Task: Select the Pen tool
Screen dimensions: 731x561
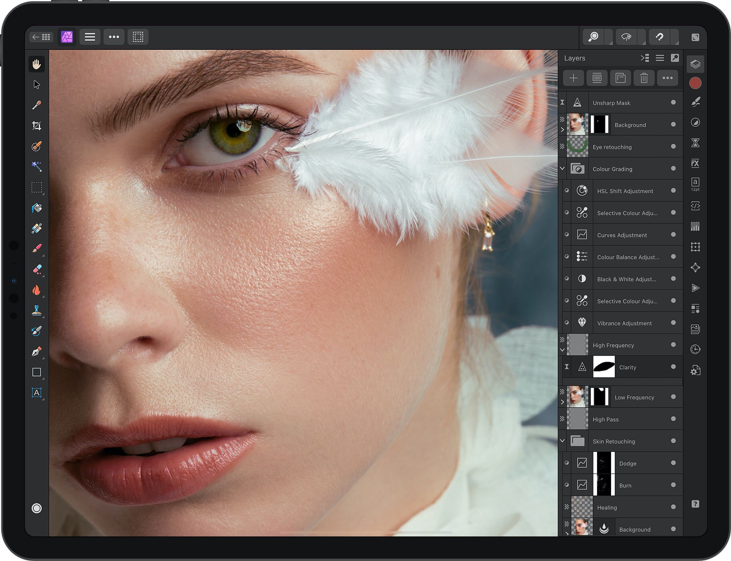Action: coord(37,352)
